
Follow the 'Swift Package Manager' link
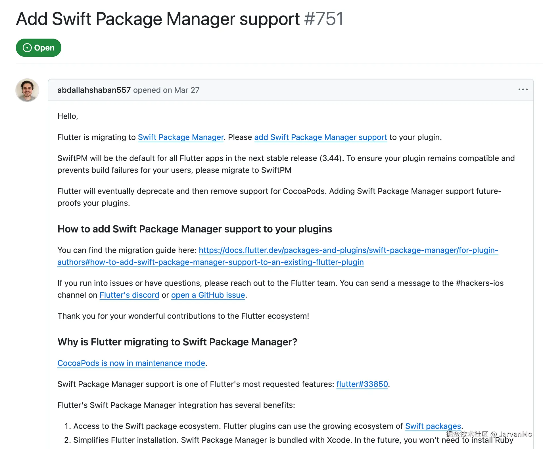[x=181, y=137]
